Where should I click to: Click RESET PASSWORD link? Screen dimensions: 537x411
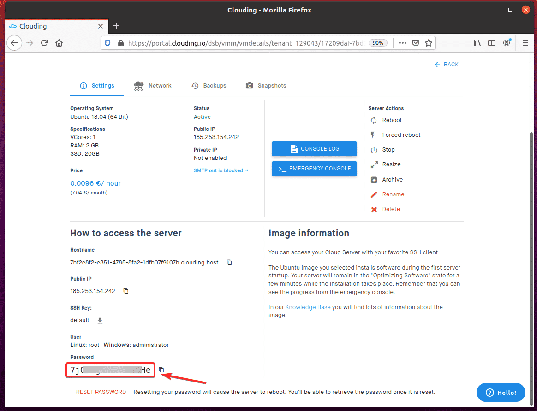point(101,392)
